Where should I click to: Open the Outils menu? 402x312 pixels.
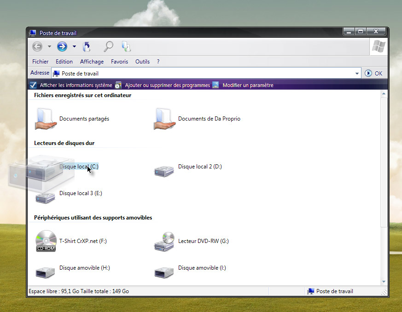(x=143, y=62)
